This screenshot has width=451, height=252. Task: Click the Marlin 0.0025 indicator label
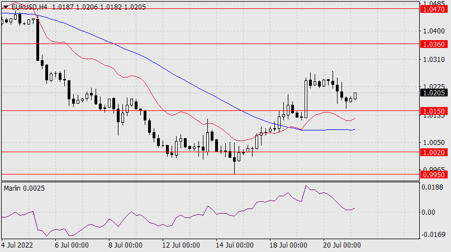[x=24, y=188]
